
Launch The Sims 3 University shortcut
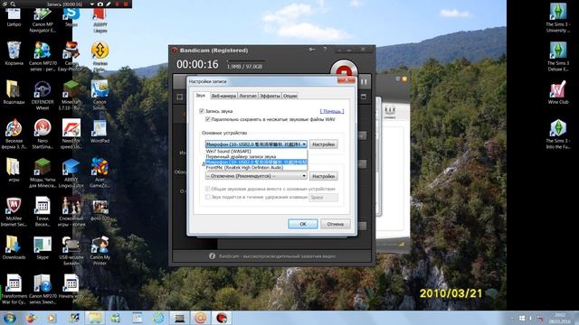click(x=558, y=17)
